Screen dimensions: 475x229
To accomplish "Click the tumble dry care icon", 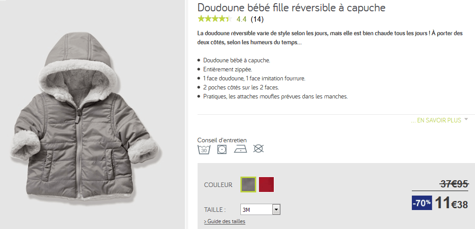I will tap(222, 149).
